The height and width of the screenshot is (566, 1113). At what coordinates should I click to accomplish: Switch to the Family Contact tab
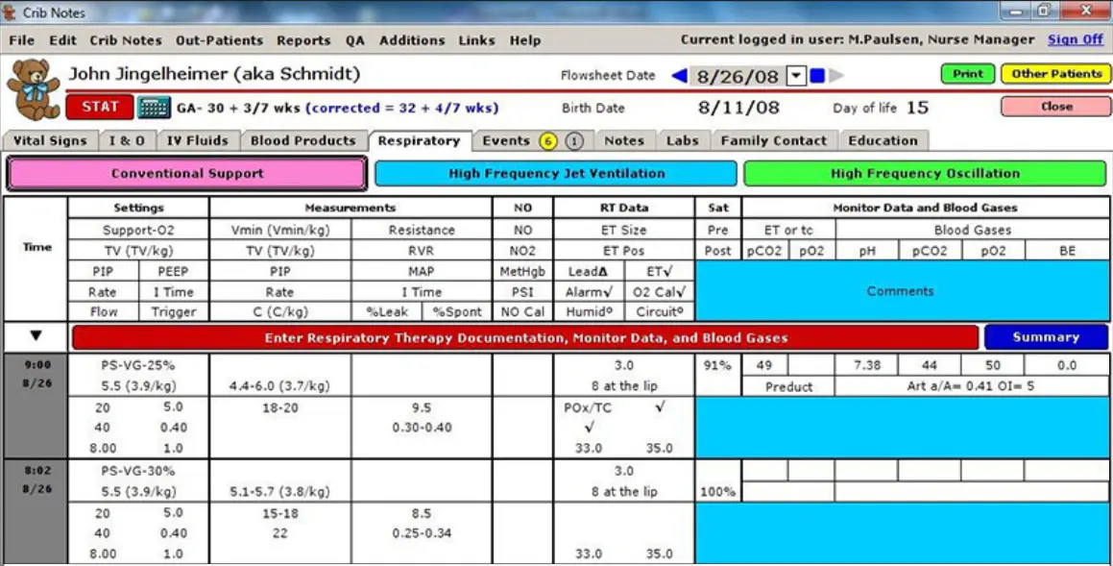pyautogui.click(x=774, y=140)
